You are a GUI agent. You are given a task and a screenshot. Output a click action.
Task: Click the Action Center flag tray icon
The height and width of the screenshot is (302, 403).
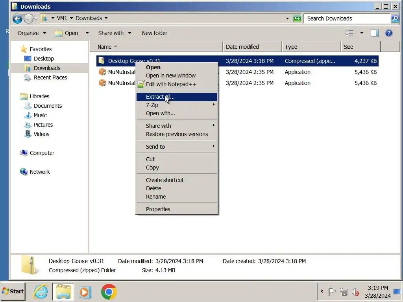click(332, 291)
